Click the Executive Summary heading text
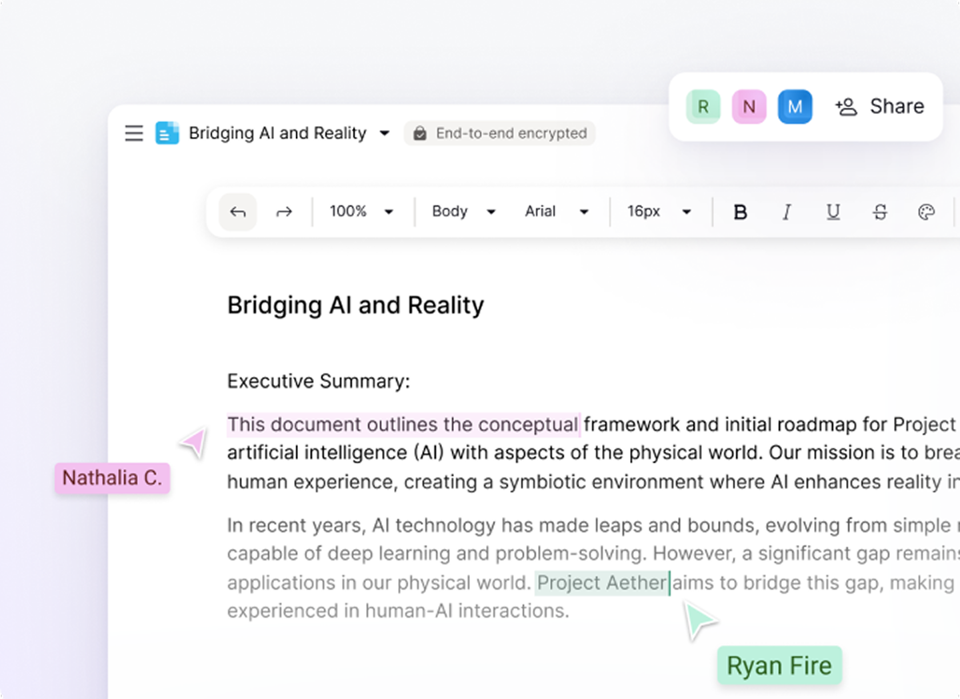The width and height of the screenshot is (960, 699). [319, 382]
